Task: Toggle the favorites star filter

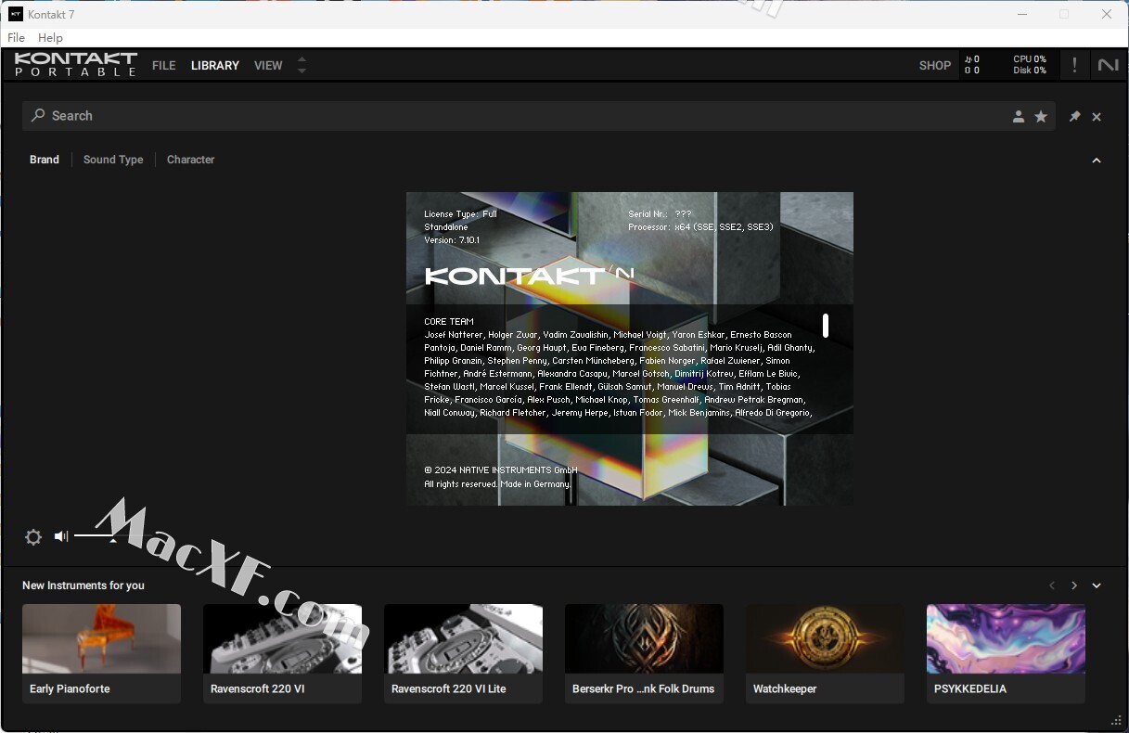Action: pos(1041,116)
